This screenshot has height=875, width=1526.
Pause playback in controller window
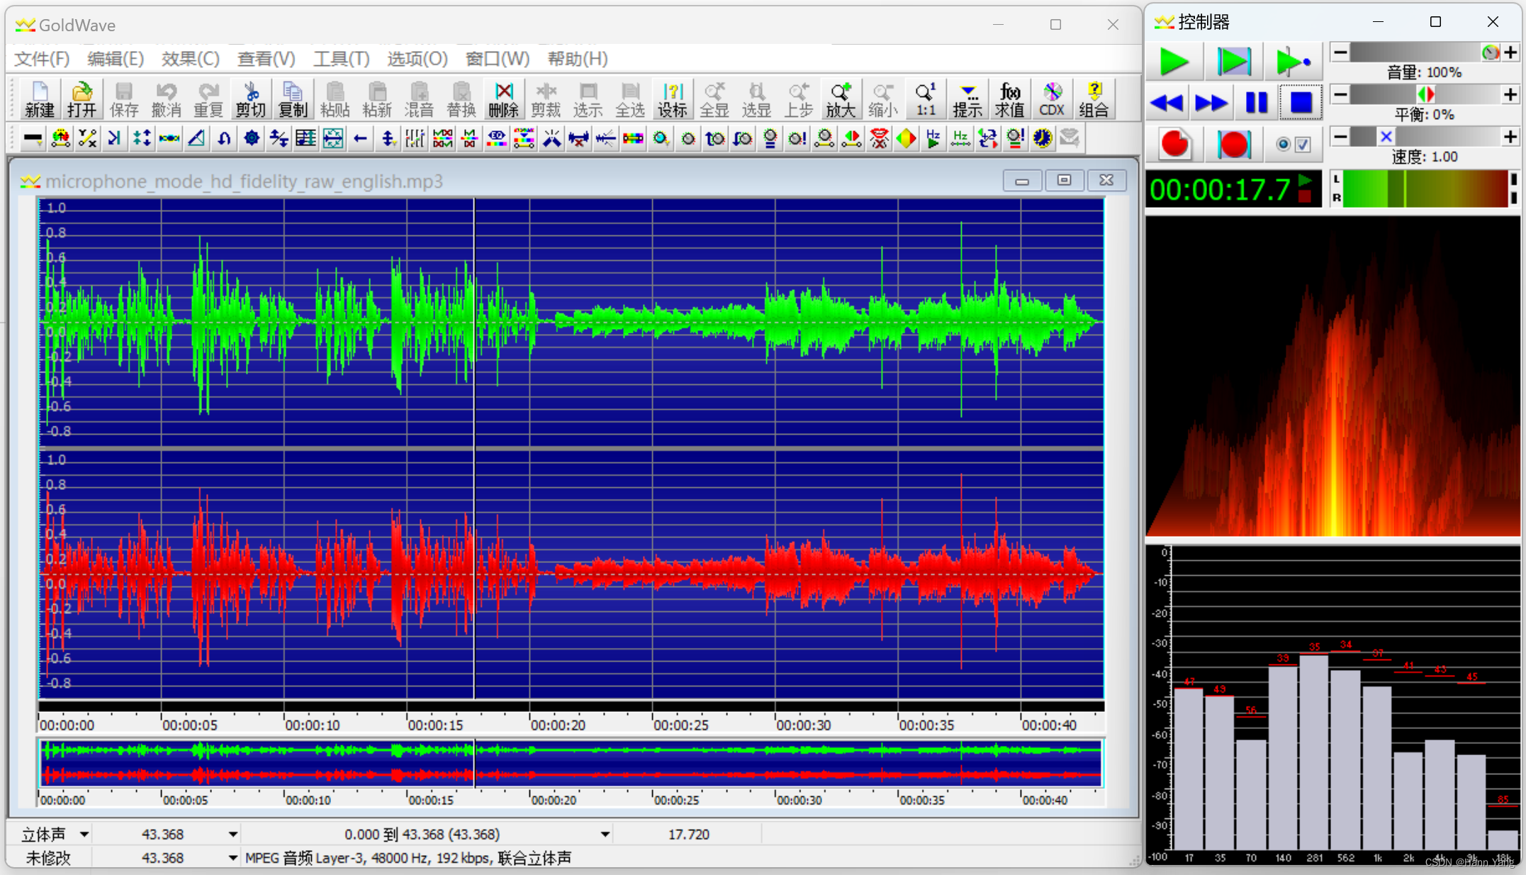point(1256,103)
